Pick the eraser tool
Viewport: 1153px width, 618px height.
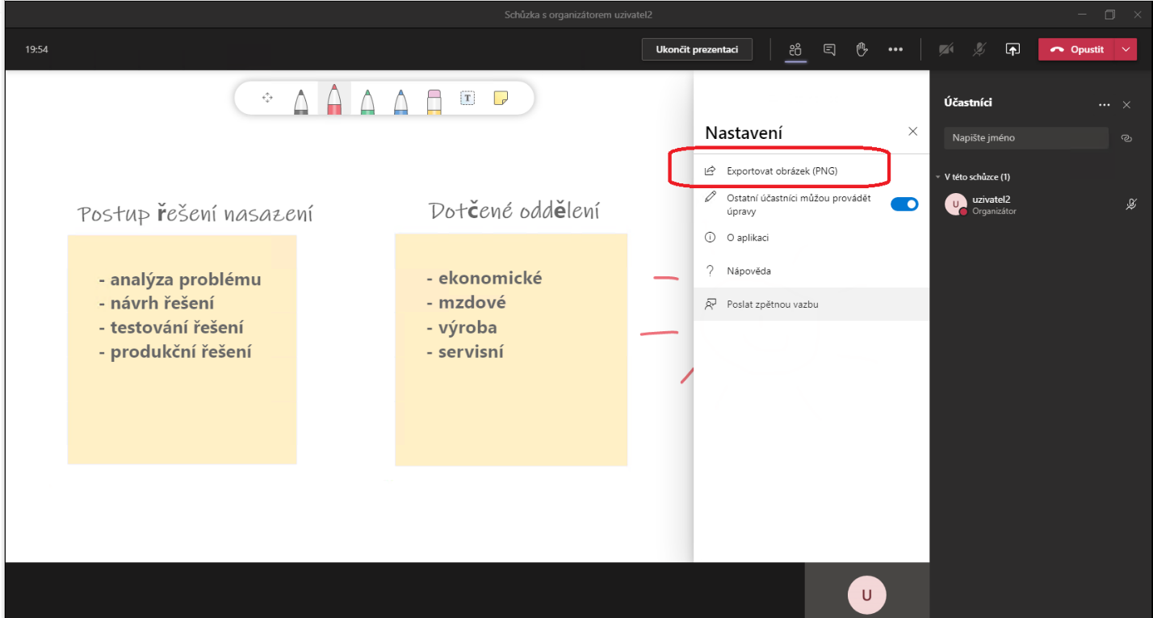tap(434, 100)
